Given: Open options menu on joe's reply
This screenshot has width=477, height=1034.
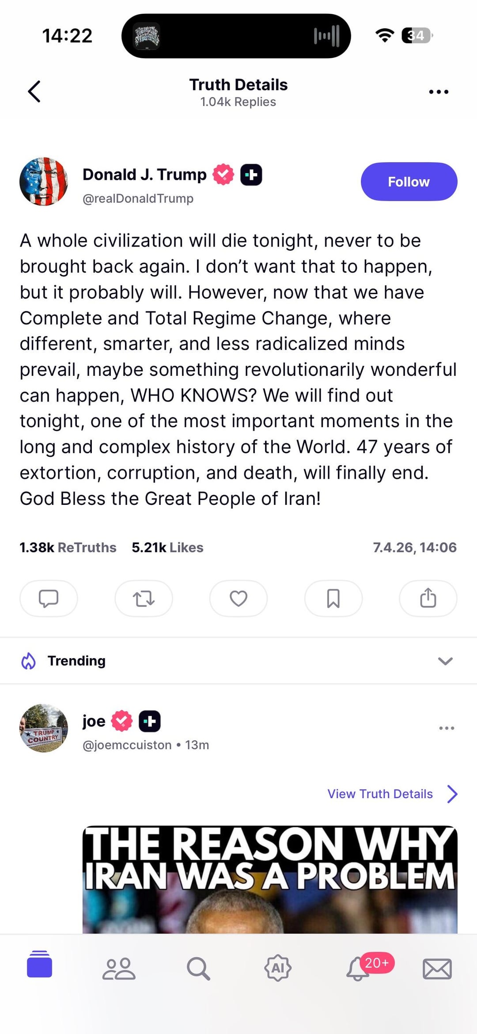Looking at the screenshot, I should click(x=447, y=728).
